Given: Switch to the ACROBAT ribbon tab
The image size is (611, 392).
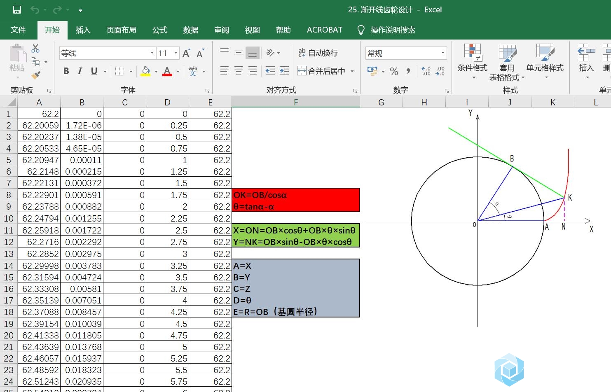Looking at the screenshot, I should pyautogui.click(x=325, y=30).
